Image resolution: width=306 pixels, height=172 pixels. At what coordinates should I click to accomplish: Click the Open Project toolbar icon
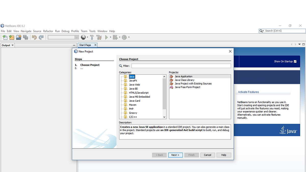(18, 37)
